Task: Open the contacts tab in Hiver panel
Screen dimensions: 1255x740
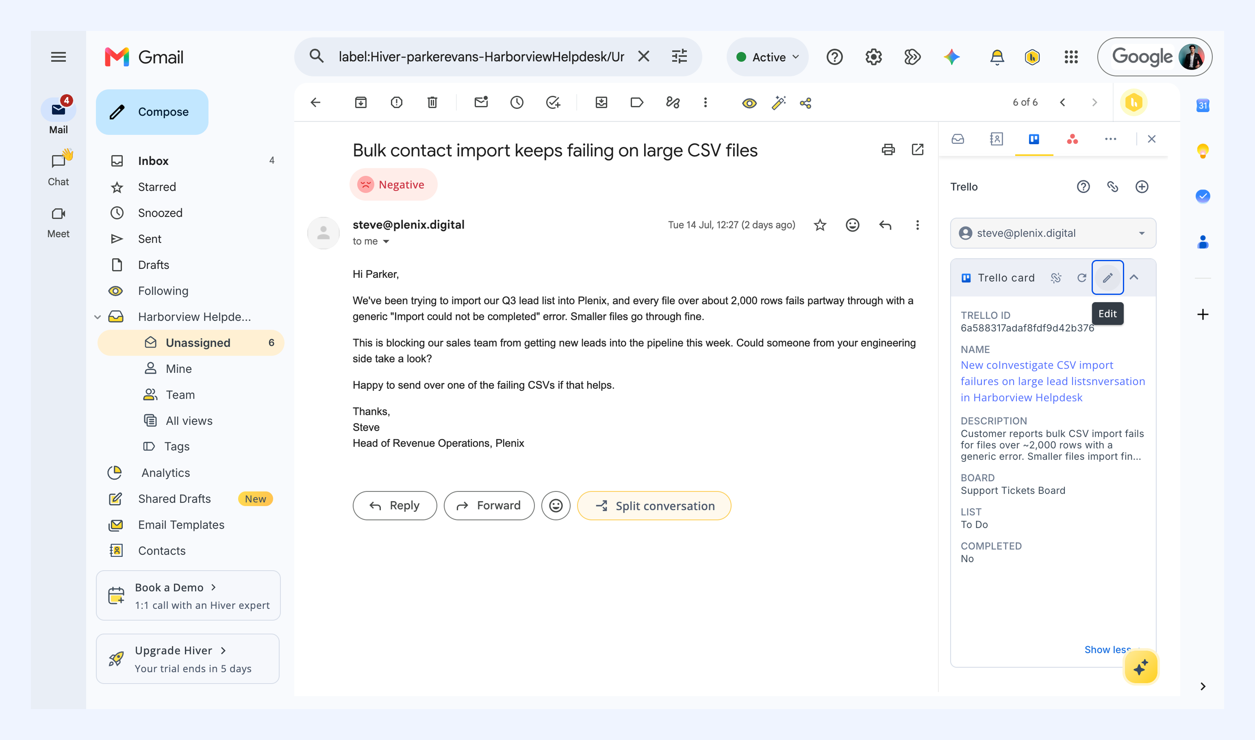Action: coord(996,139)
